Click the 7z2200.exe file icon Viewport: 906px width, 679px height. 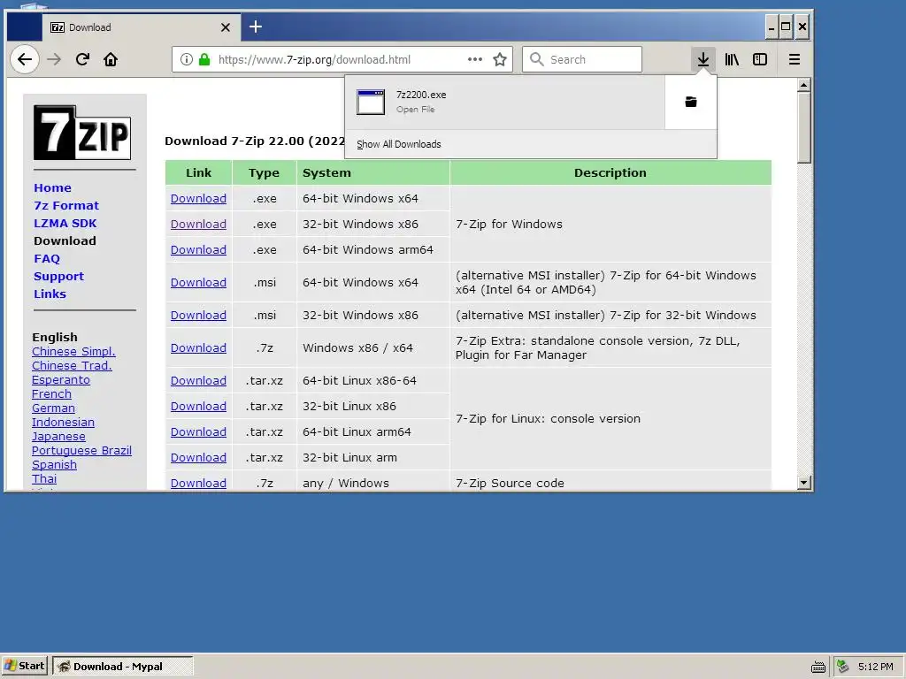371,103
